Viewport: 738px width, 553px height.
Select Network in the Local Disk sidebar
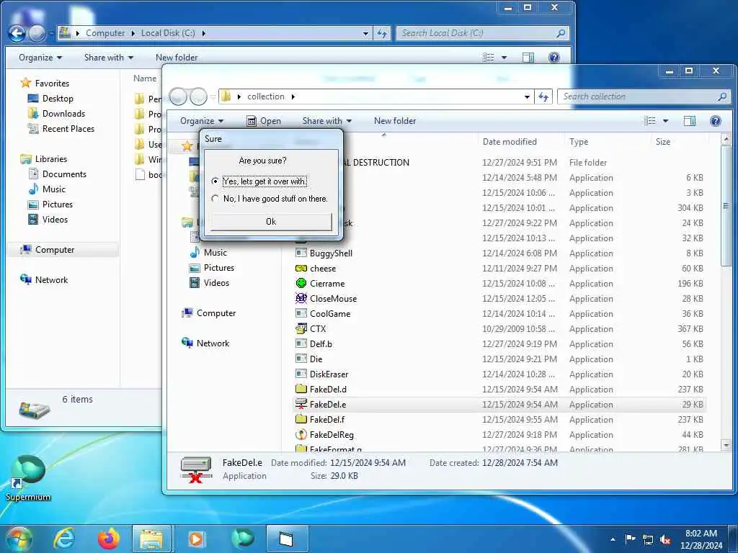pyautogui.click(x=44, y=280)
